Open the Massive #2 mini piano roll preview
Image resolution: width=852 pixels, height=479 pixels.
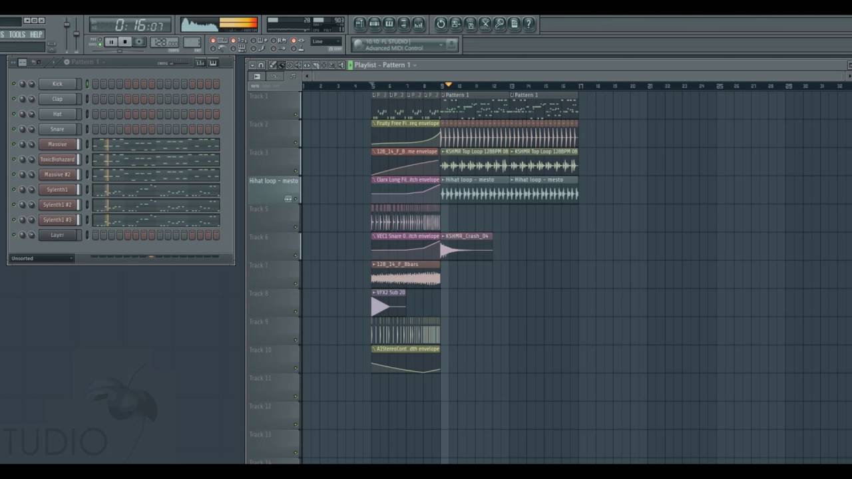point(156,174)
